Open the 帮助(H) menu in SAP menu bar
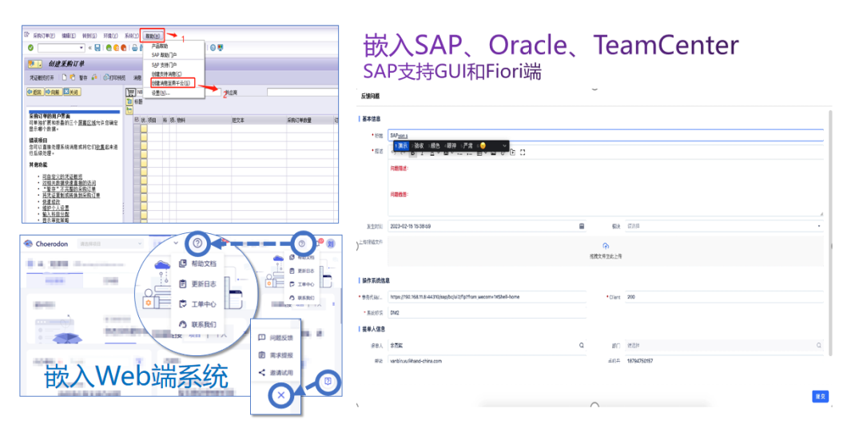The height and width of the screenshot is (428, 863). 153,36
